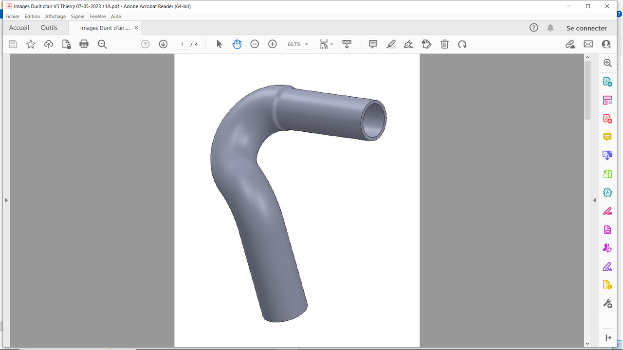
Task: Click the scrolling mode icon
Action: pos(347,44)
